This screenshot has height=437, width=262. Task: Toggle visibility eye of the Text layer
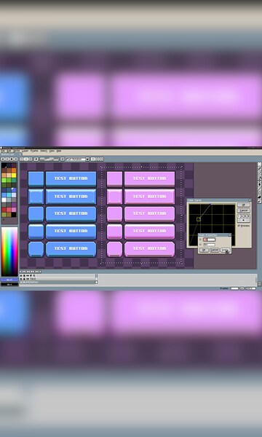[x=21, y=279]
